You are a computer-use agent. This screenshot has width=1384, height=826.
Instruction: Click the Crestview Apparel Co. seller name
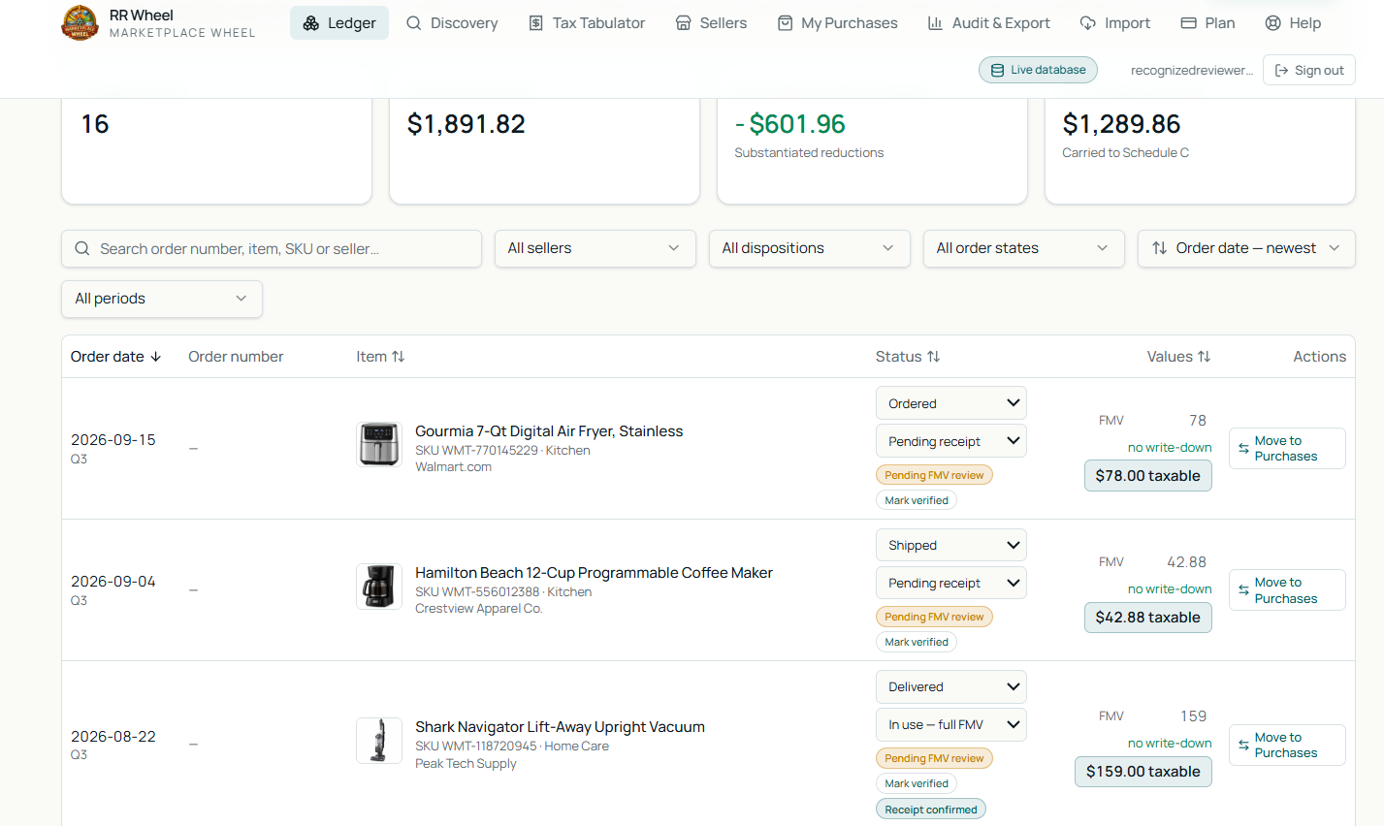[478, 608]
